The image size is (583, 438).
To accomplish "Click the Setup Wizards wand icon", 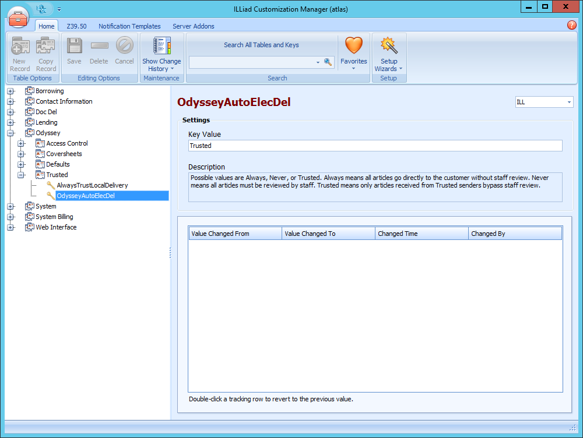I will (388, 45).
